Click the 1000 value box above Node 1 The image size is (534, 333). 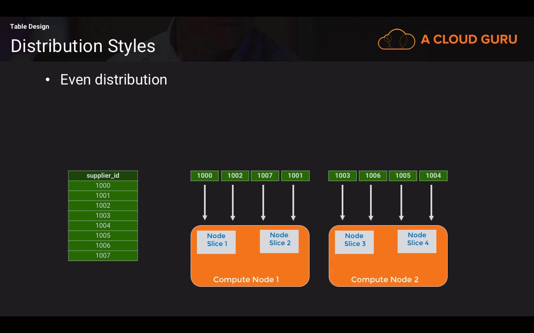(204, 176)
